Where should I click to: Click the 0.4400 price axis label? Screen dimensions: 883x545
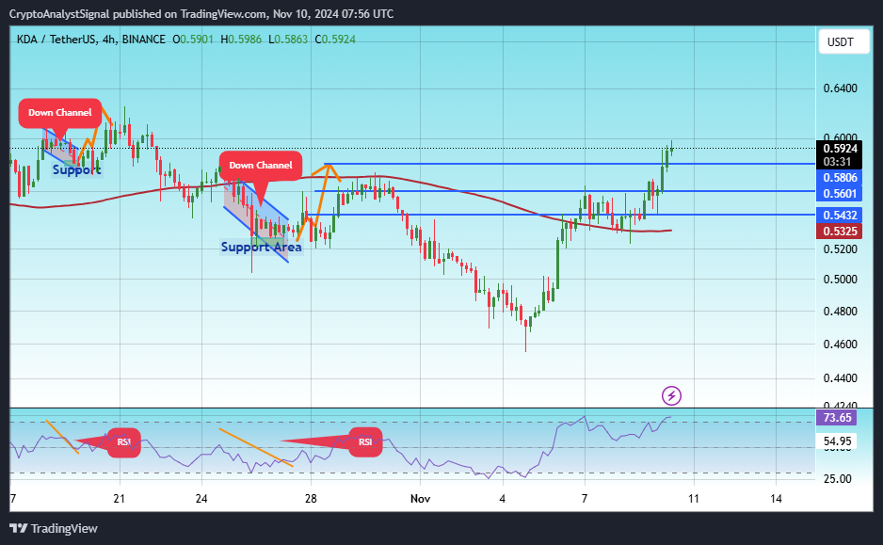point(841,377)
